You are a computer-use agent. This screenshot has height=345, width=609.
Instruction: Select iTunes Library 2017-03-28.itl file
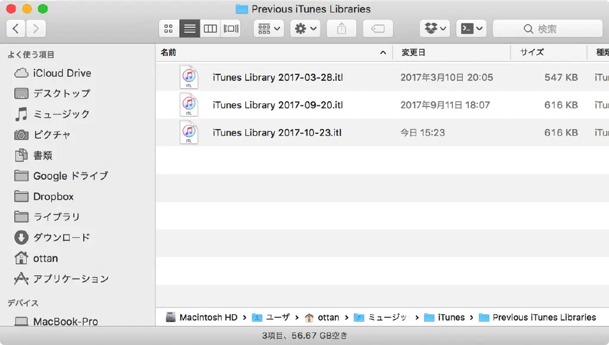coord(278,77)
